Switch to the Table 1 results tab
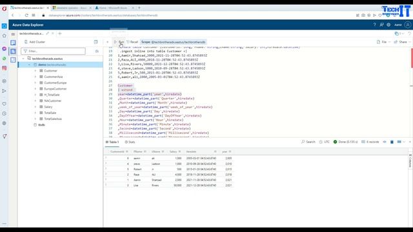The height and width of the screenshot is (232, 413). point(112,142)
